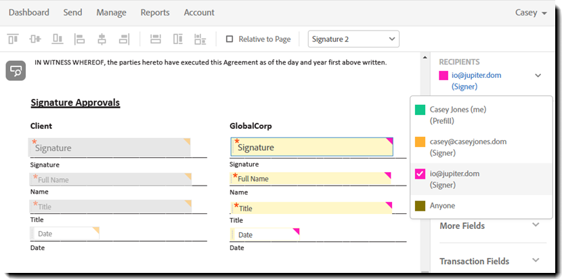Viewport: 562px width, 279px height.
Task: Go to the Manage tab
Action: pos(111,12)
